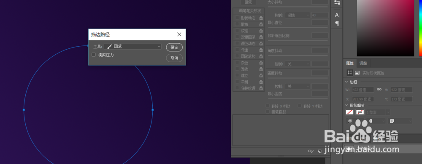The height and width of the screenshot is (164, 422).
Task: Open the Character panel icon (A|)
Action: pyautogui.click(x=337, y=15)
